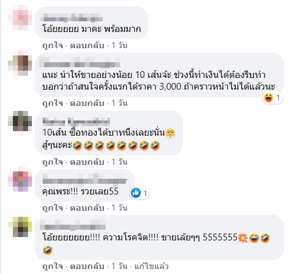Reply to the comment 'คุณพระ!!! รวยเลย55'
307x274 pixels.
87,208
